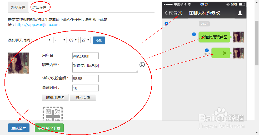The width and height of the screenshot is (259, 135).
Task: Open the hour dropdown showing 09
Action: click(x=73, y=40)
